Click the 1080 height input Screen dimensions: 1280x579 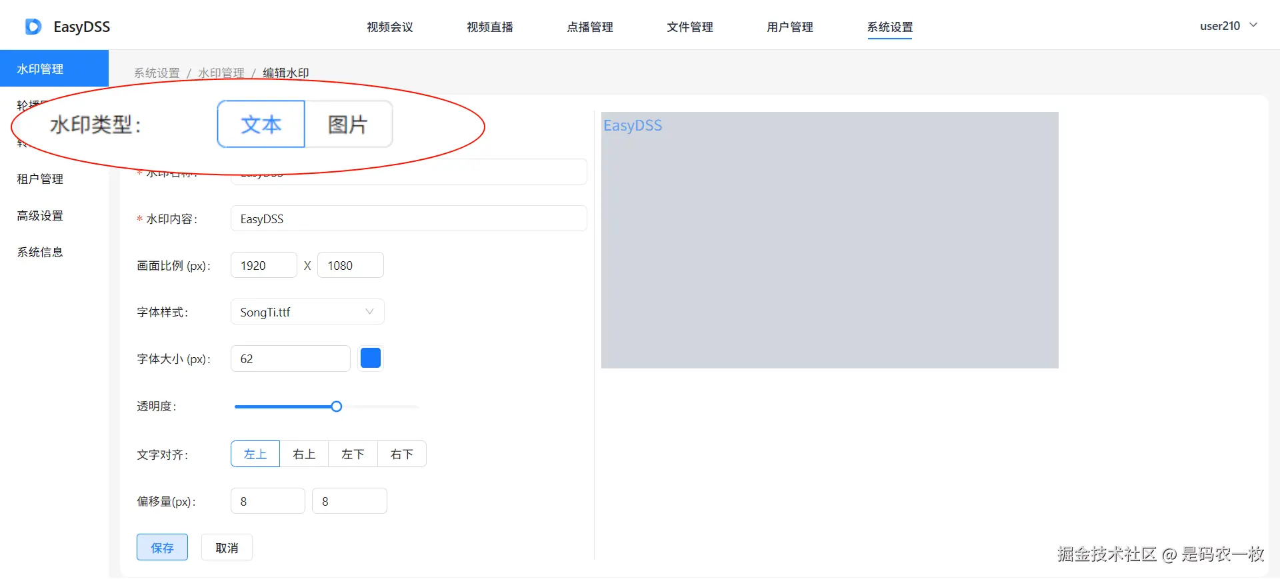click(x=351, y=265)
